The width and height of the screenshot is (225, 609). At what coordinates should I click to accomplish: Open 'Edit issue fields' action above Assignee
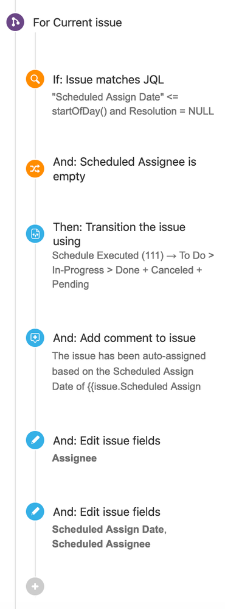pos(106,440)
